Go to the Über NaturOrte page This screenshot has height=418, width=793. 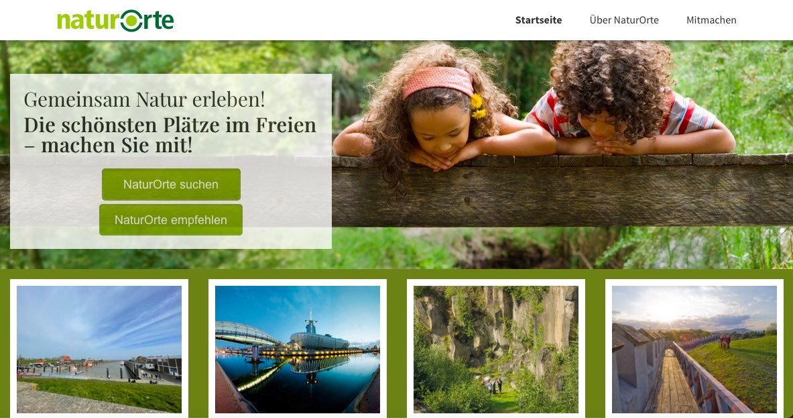(x=624, y=20)
